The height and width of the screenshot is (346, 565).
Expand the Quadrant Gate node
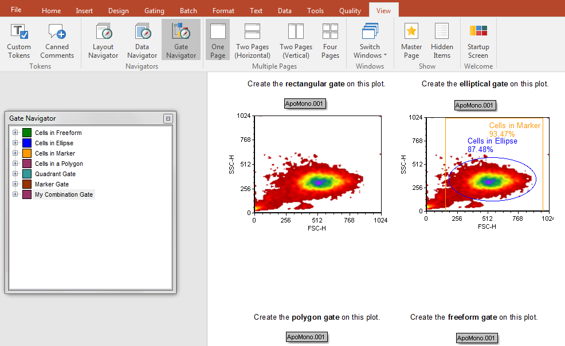point(15,174)
